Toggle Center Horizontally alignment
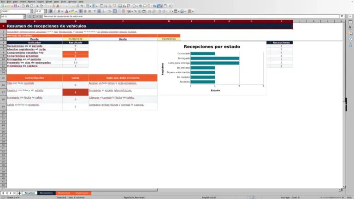Screen dimensions: 354x199 tap(85, 11)
